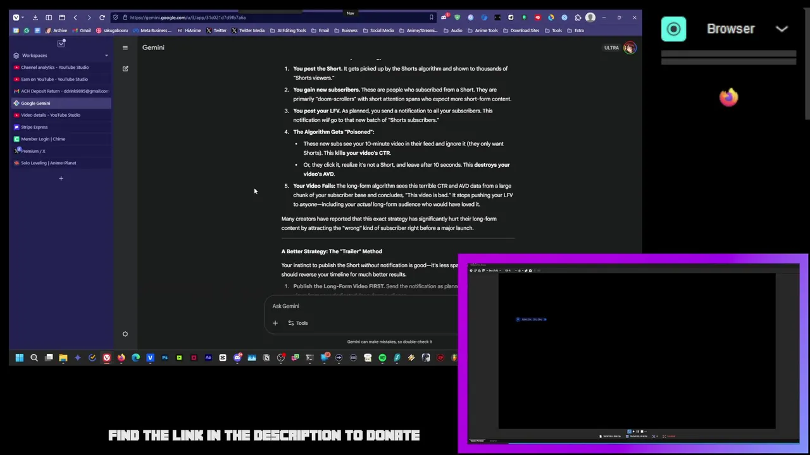Start a new chat in Gemini
Viewport: 810px width, 455px height.
click(125, 68)
